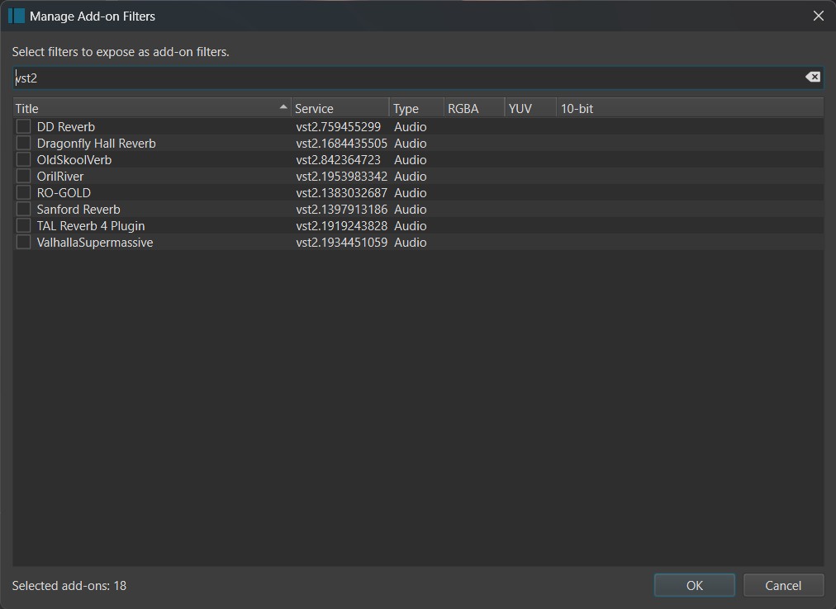Select the service text vst2.759455299

[339, 127]
